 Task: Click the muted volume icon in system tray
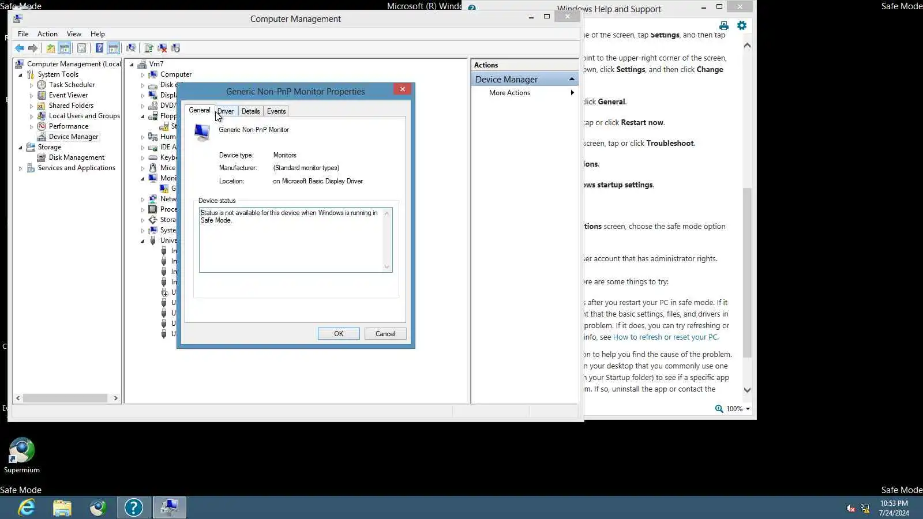click(851, 508)
